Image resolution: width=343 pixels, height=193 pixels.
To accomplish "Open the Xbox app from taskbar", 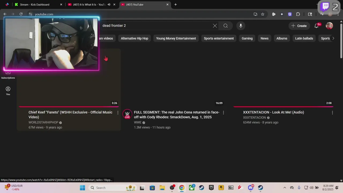I will [192, 188].
